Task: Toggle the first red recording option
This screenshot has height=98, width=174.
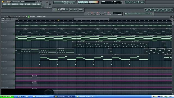Action: pos(92,13)
